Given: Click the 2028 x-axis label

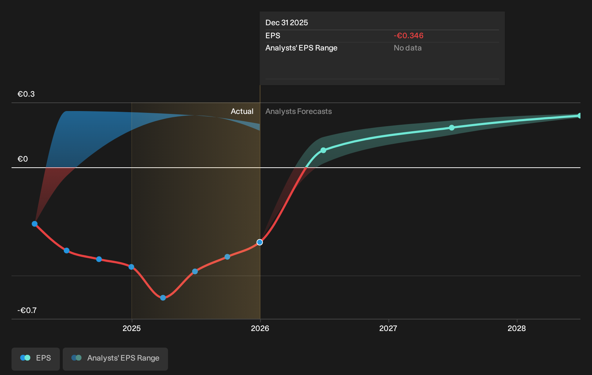Looking at the screenshot, I should pyautogui.click(x=517, y=328).
